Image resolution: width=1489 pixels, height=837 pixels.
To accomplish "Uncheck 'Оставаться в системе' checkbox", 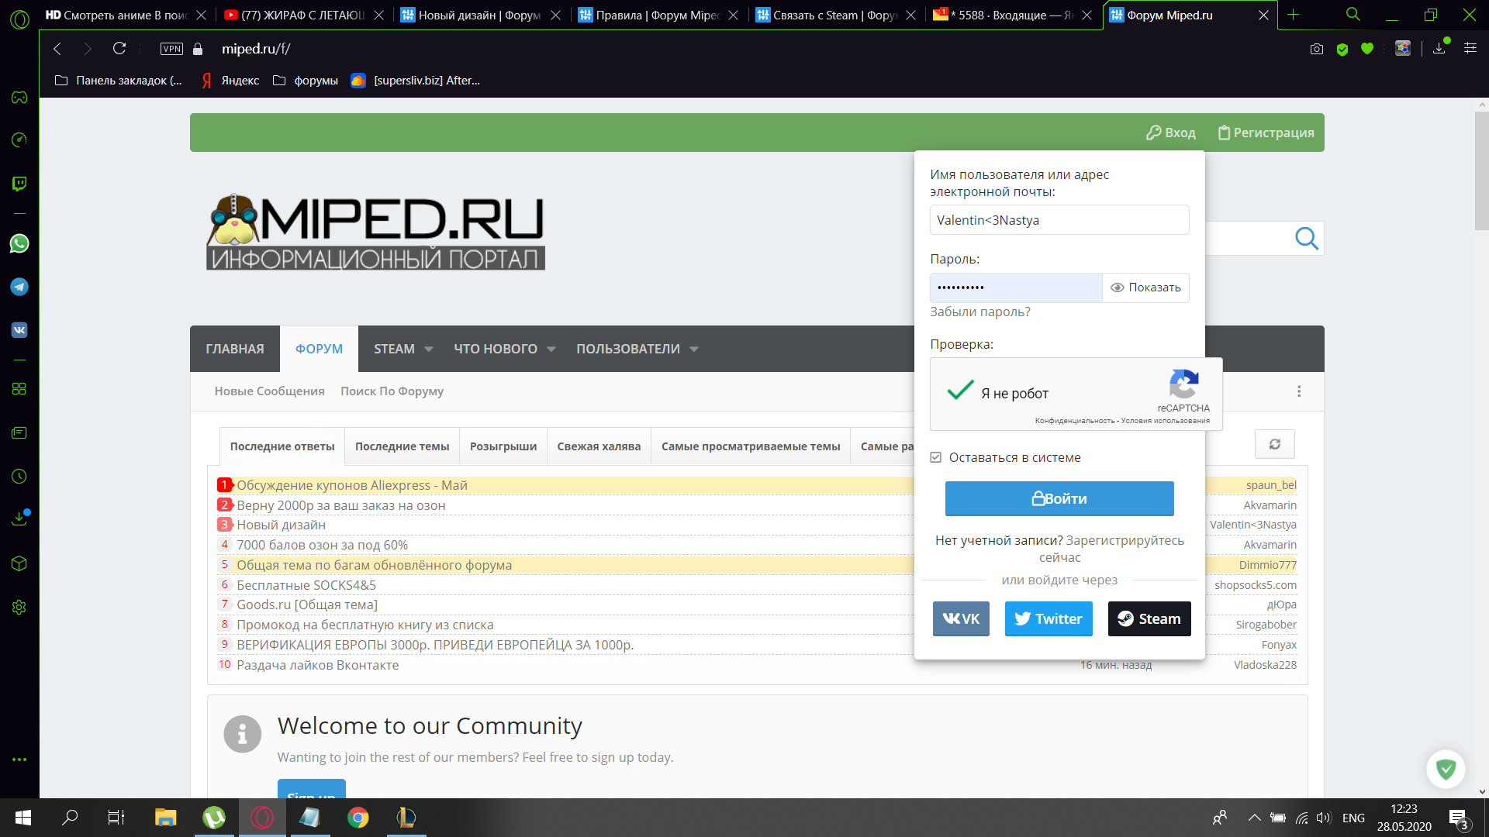I will (936, 458).
